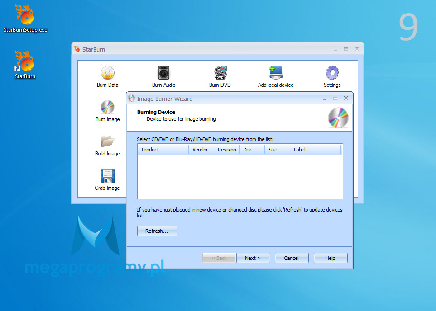This screenshot has height=311, width=436.
Task: Sort device list by Product column
Action: (163, 150)
